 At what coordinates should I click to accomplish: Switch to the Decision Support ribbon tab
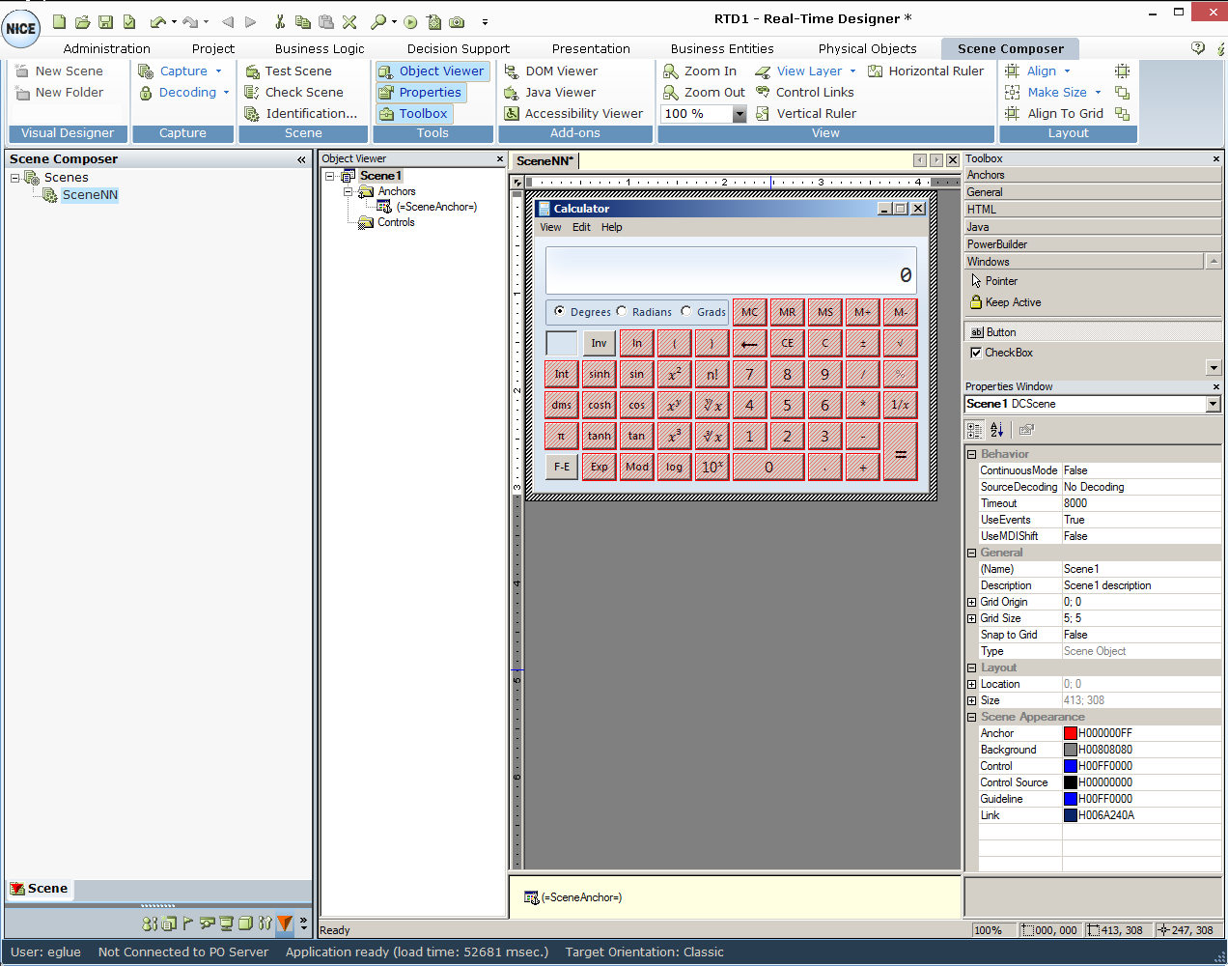tap(459, 48)
